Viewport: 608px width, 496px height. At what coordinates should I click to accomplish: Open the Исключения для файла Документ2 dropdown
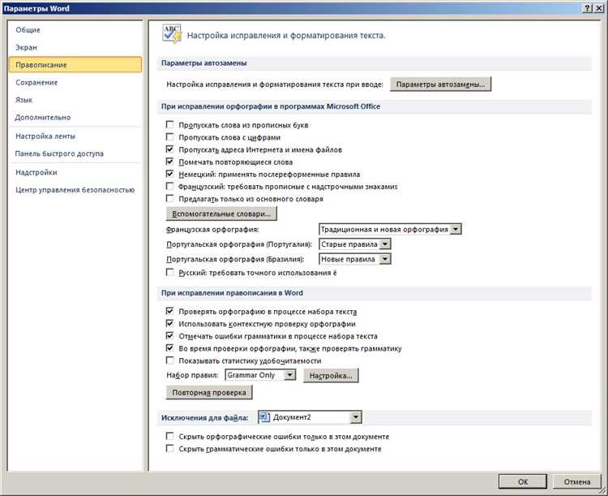click(356, 417)
